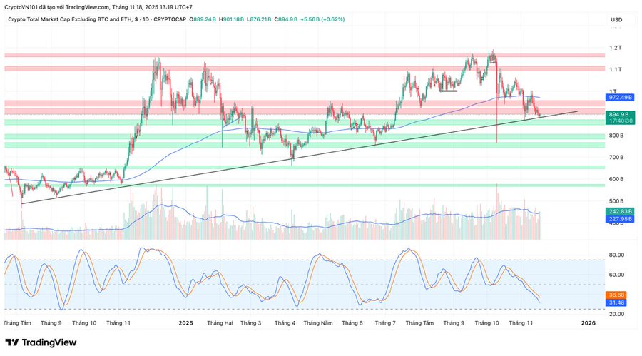The image size is (642, 356).
Task: Select the short black horizontal line near 1T
Action: (x=448, y=91)
